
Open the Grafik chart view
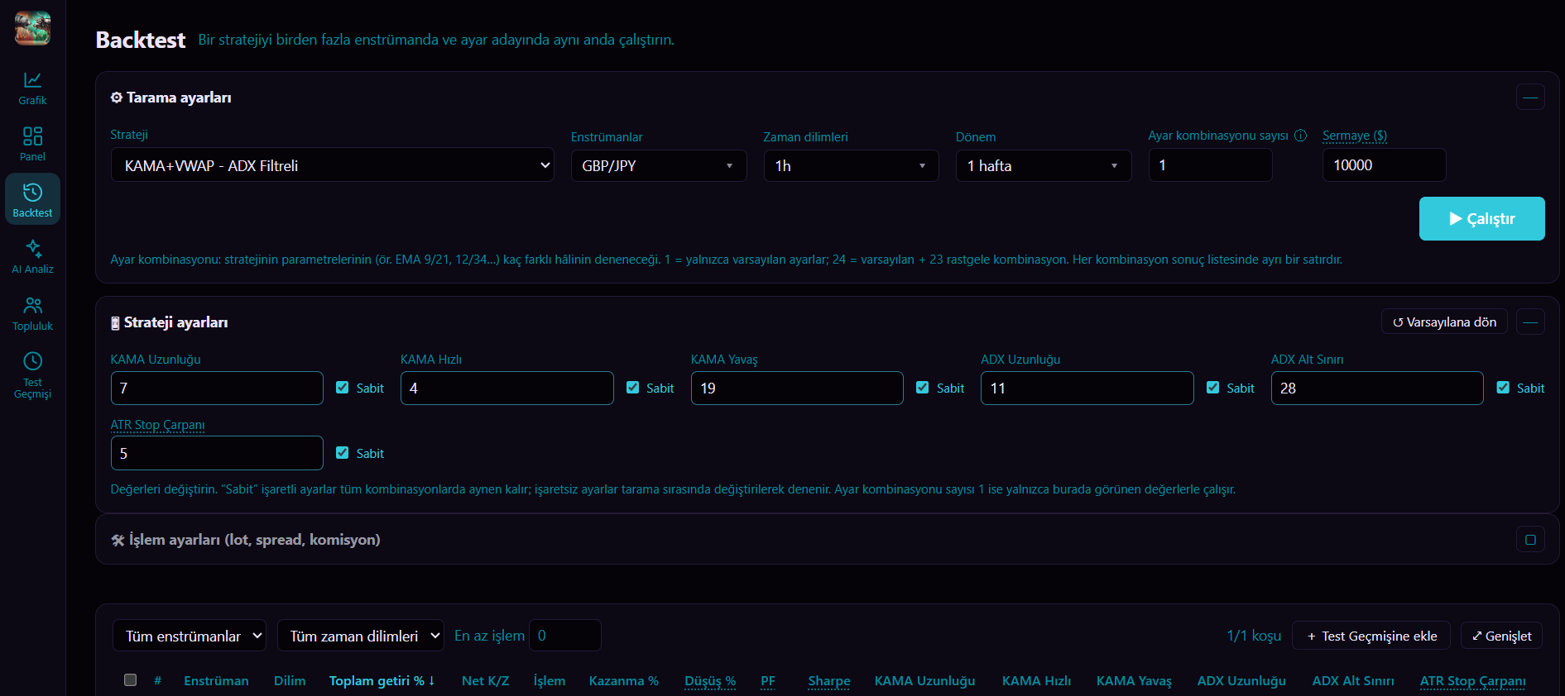click(x=32, y=88)
